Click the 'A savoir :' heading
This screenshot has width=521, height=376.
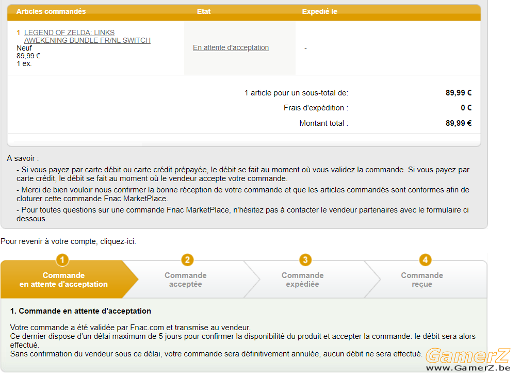(x=23, y=158)
